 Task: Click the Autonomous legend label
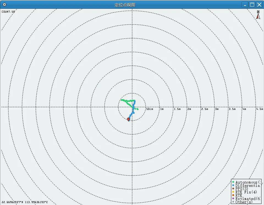248,182
